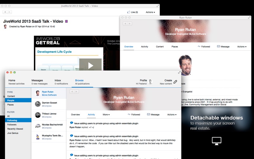Click Mustapha Tarek's wizard avatar

coord(38,137)
